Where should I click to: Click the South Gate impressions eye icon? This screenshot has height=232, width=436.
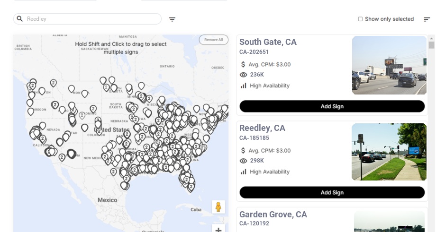pos(244,75)
